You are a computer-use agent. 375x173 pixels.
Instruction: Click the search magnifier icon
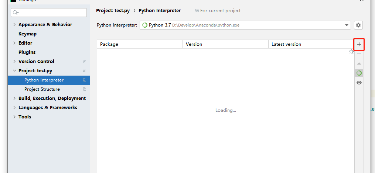[16, 13]
